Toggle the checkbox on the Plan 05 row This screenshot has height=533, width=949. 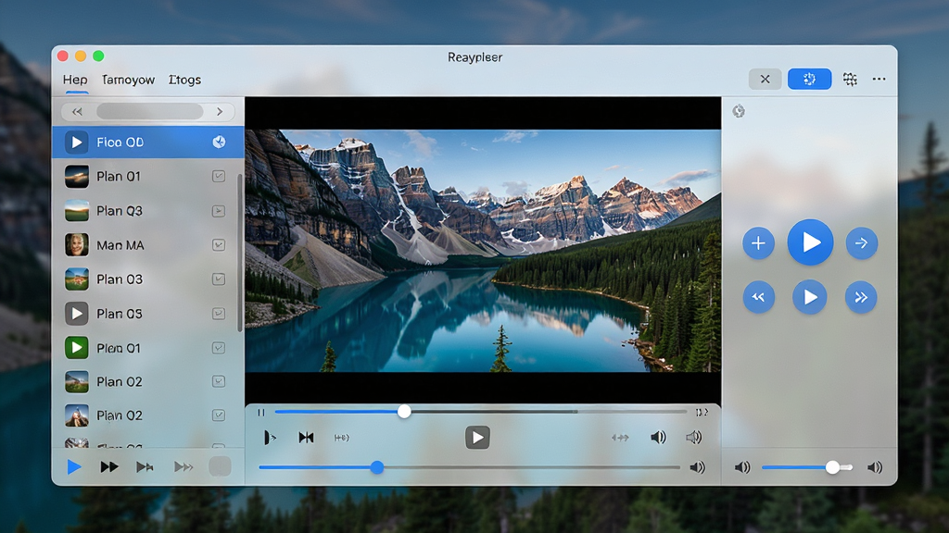pos(219,314)
